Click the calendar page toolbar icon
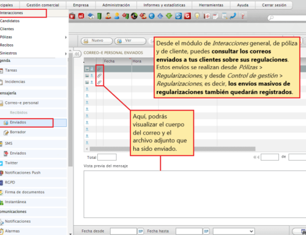This screenshot has width=306, height=235. coord(215,16)
